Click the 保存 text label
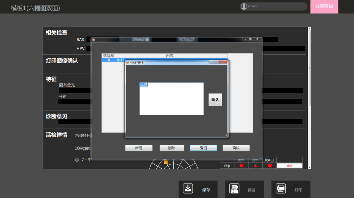The width and height of the screenshot is (354, 198). (x=206, y=190)
